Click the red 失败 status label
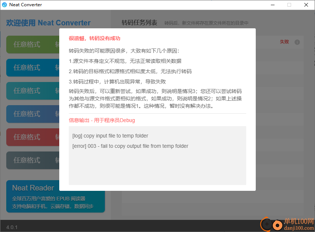315x232 pixels. 284,42
